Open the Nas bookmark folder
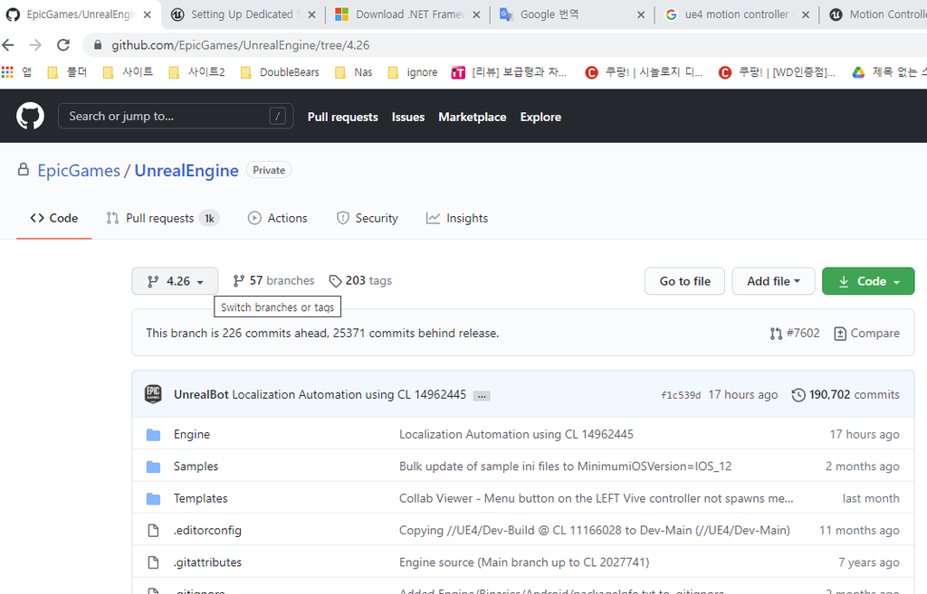Screen dimensions: 927x594 click(354, 72)
